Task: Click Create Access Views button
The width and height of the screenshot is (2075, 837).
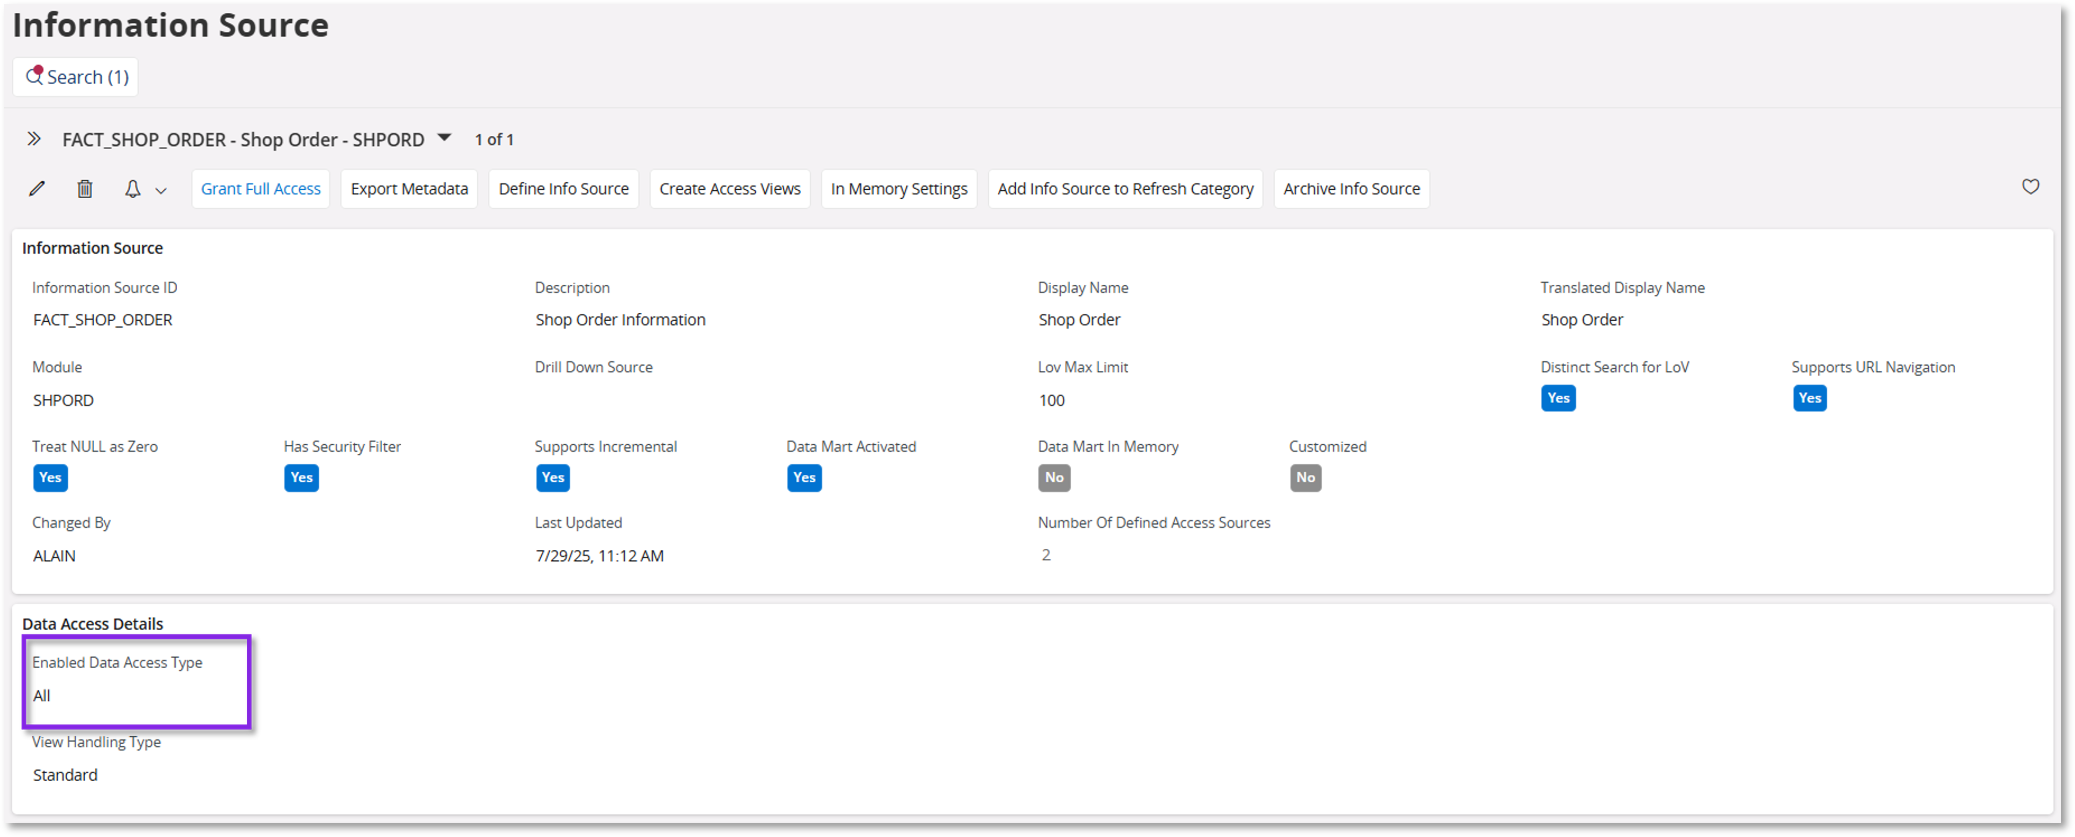Action: coord(730,189)
